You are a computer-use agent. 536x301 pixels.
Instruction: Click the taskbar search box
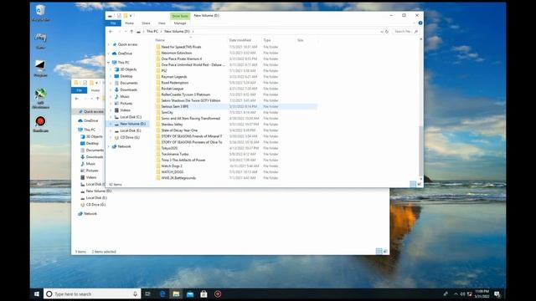pyautogui.click(x=92, y=293)
